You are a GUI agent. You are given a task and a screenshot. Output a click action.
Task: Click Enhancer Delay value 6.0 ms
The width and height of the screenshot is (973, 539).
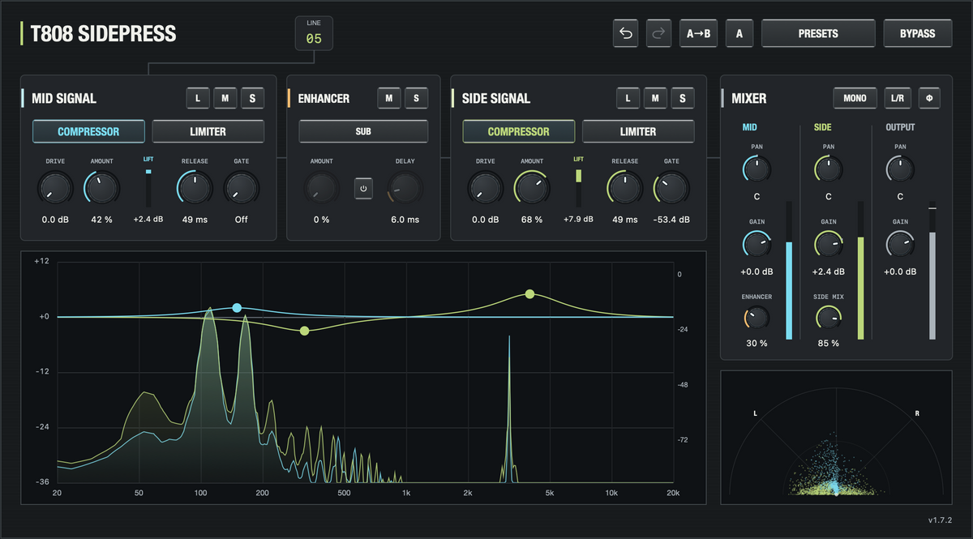(x=405, y=220)
